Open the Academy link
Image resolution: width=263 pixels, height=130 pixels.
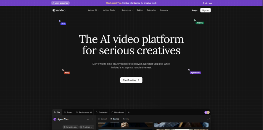(x=164, y=10)
